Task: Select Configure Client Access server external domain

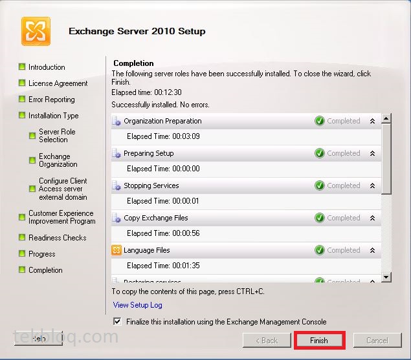Action: [x=63, y=189]
